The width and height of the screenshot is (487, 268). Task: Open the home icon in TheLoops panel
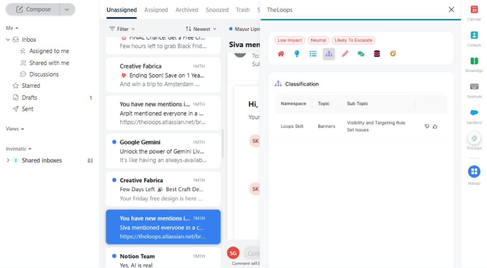tap(281, 54)
